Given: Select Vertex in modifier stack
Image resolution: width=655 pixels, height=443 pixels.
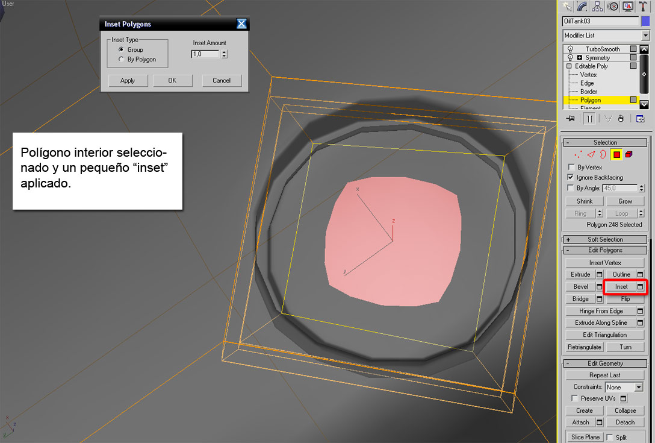Looking at the screenshot, I should pyautogui.click(x=588, y=75).
